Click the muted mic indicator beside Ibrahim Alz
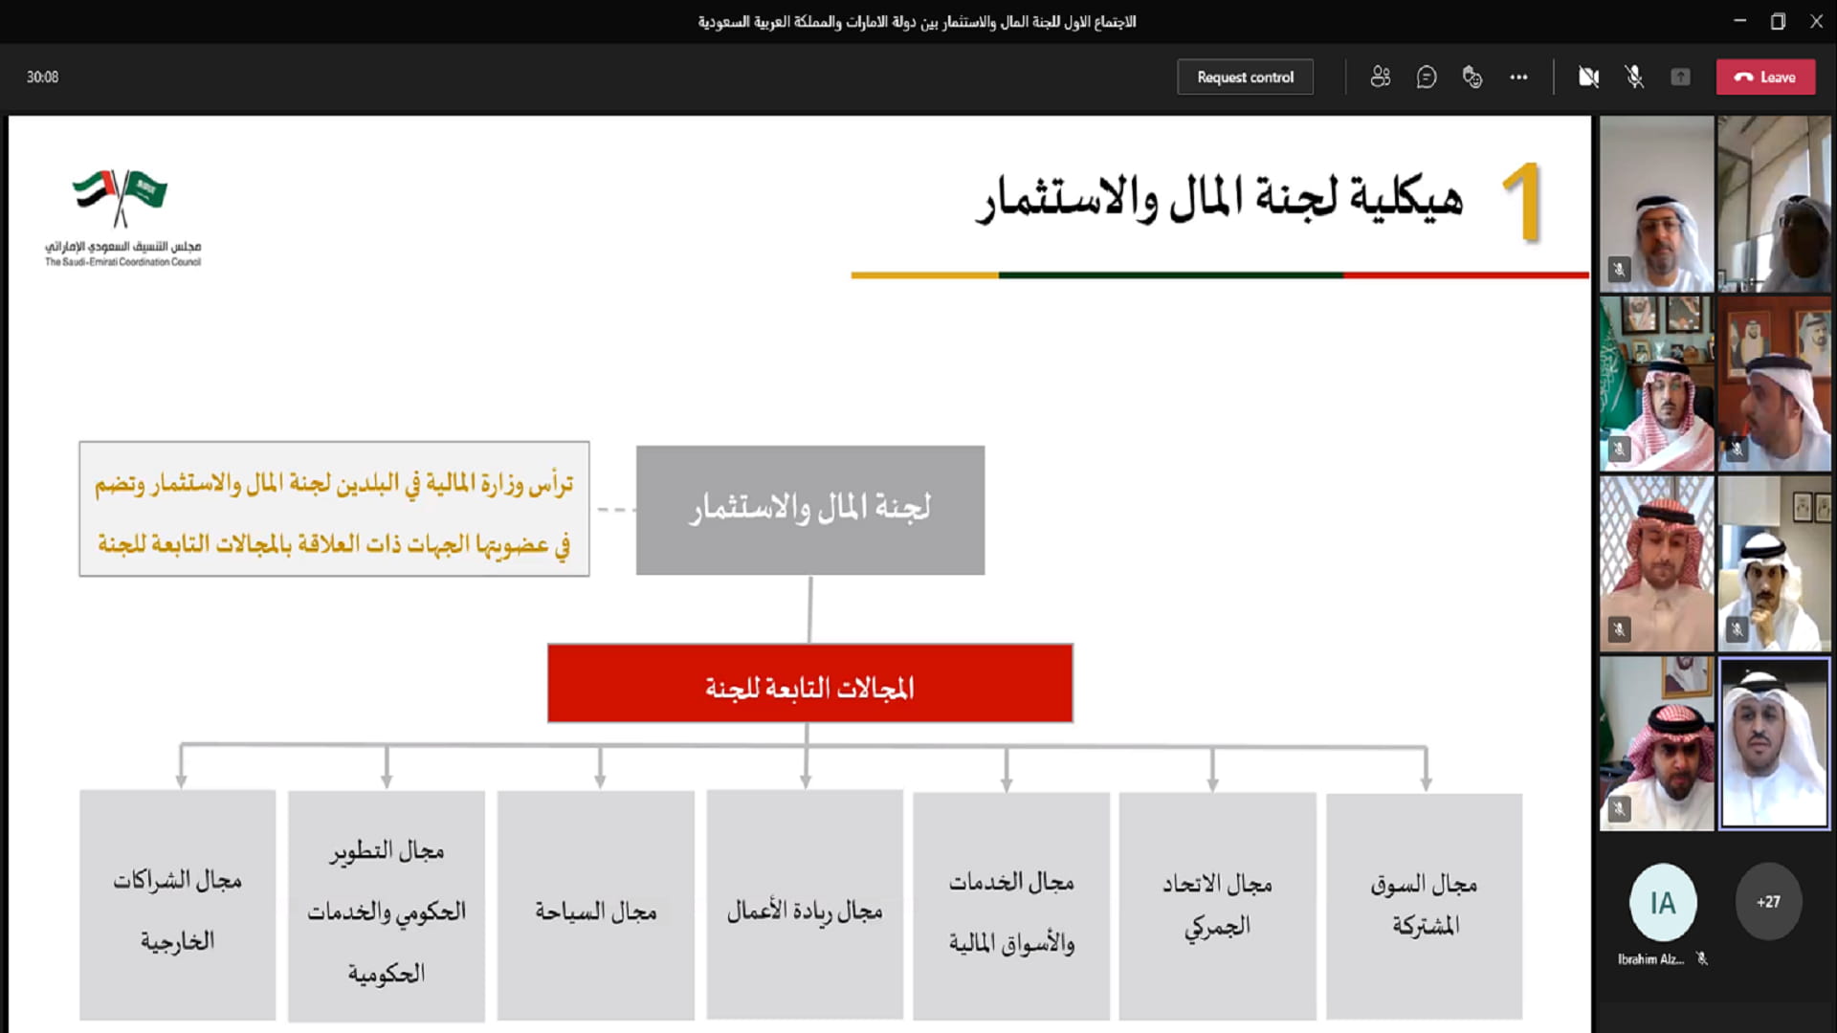This screenshot has width=1837, height=1033. tap(1701, 959)
